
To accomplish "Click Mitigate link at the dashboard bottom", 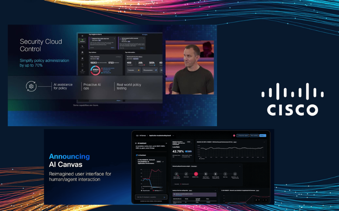I will pos(119,100).
